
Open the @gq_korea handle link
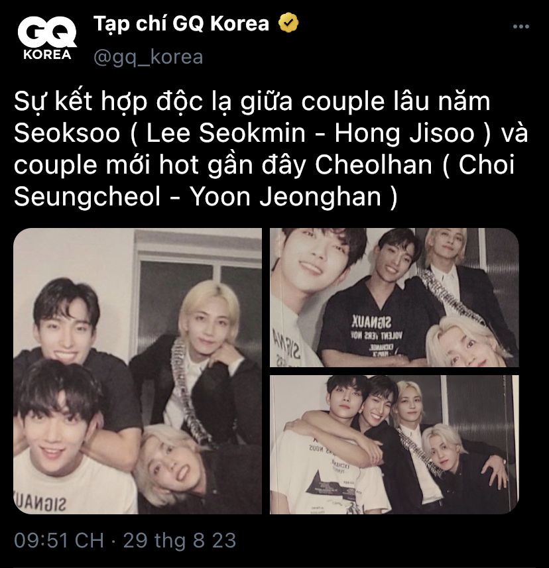click(x=149, y=57)
